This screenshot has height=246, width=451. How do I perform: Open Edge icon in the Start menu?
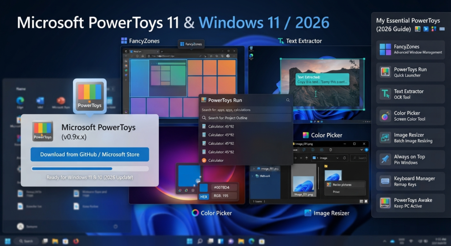20,101
